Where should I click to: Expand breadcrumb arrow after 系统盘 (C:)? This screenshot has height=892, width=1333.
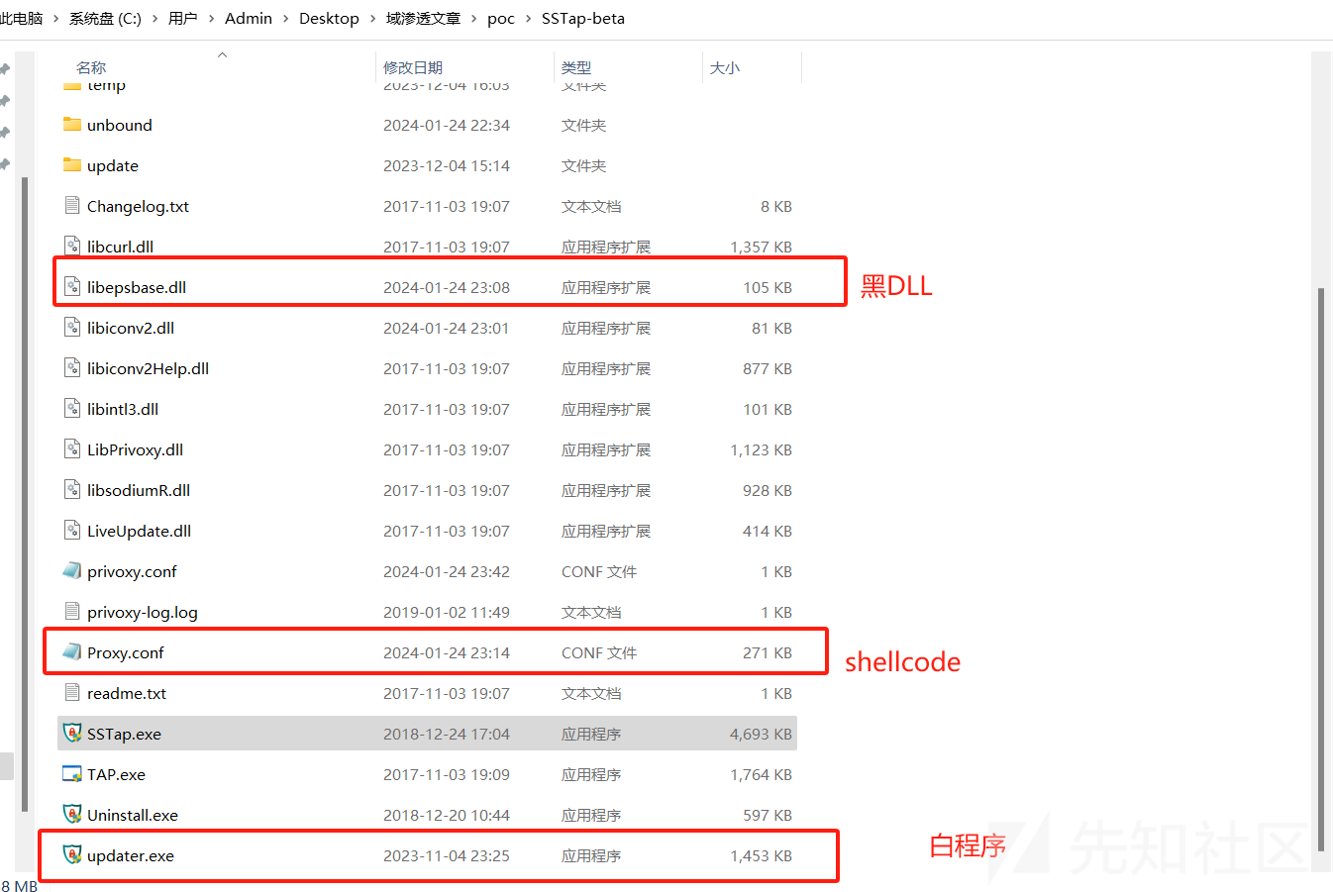pos(155,19)
